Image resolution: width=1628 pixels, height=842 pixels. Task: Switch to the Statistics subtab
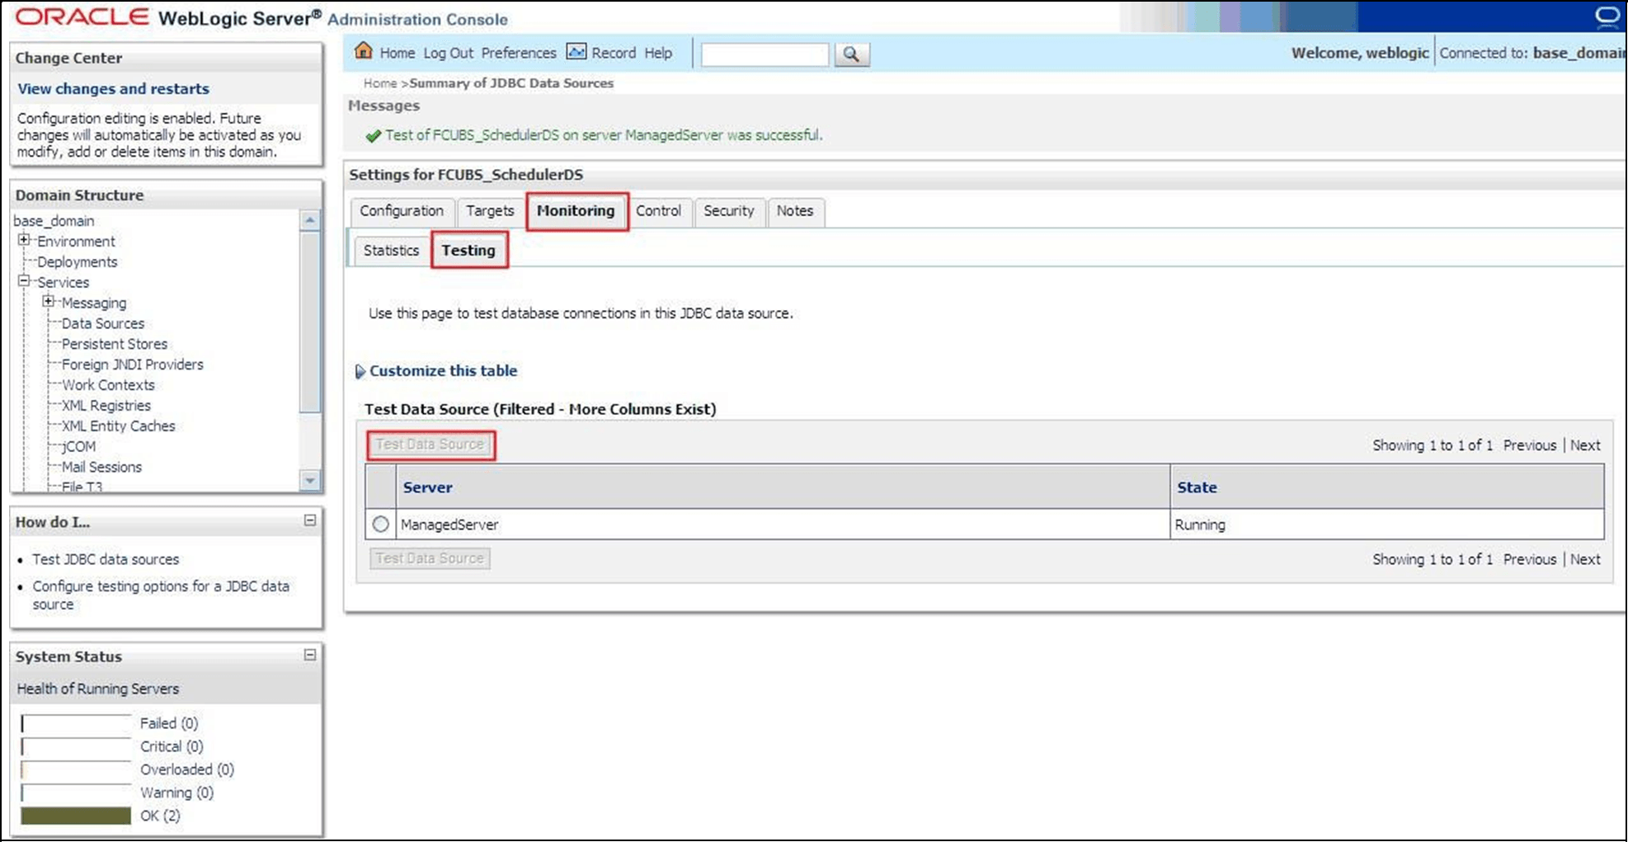click(x=391, y=251)
